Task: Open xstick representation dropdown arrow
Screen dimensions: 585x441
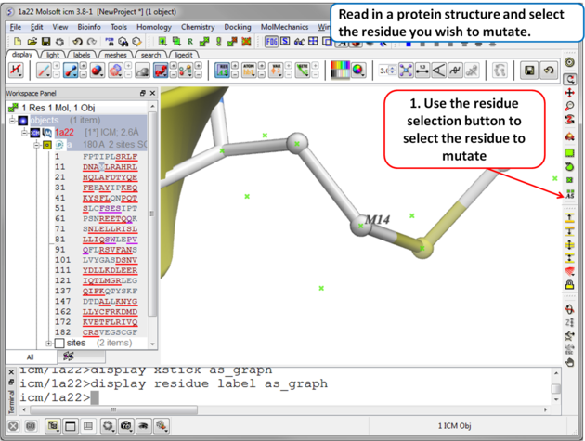Action: (x=76, y=75)
